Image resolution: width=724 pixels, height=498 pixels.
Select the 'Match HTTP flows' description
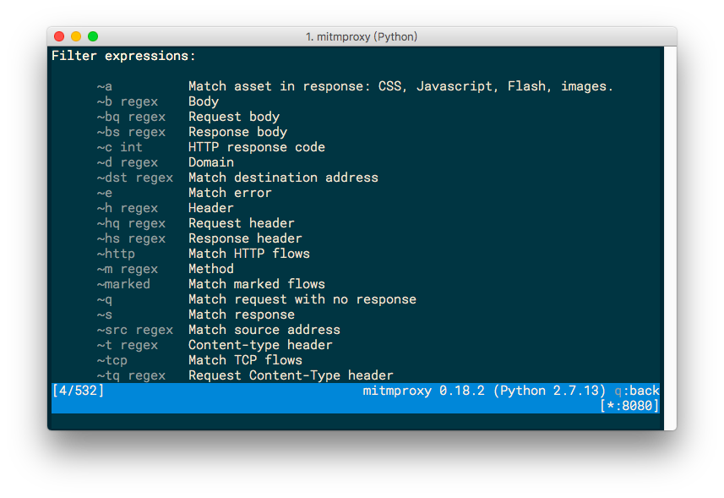pyautogui.click(x=249, y=254)
